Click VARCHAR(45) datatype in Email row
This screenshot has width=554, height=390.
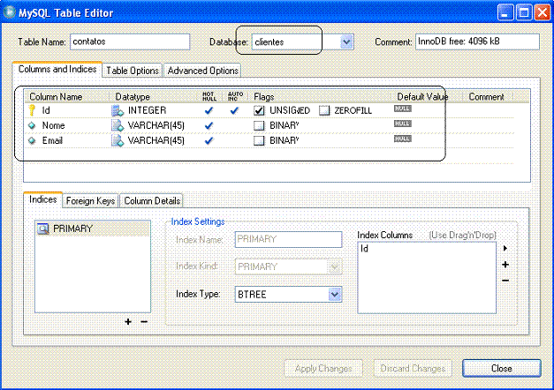coord(156,140)
